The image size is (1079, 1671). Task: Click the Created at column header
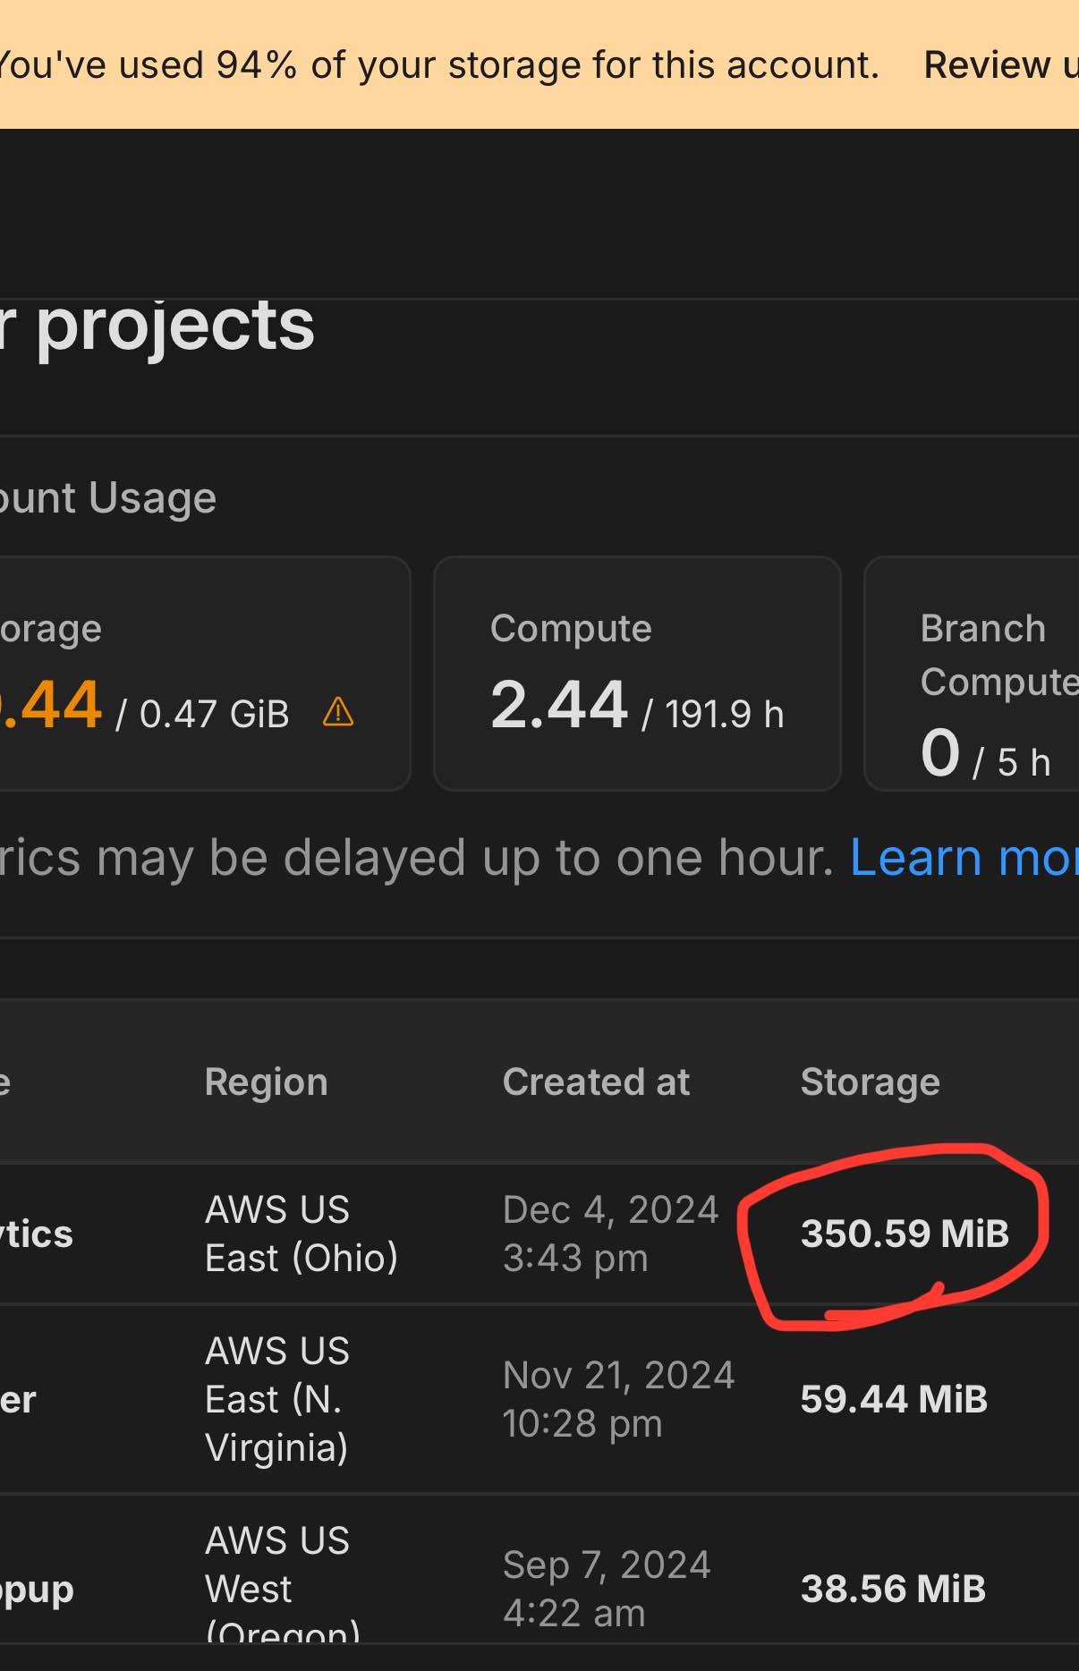coord(596,1082)
